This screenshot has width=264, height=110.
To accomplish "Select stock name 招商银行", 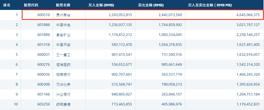I will click(x=63, y=74).
